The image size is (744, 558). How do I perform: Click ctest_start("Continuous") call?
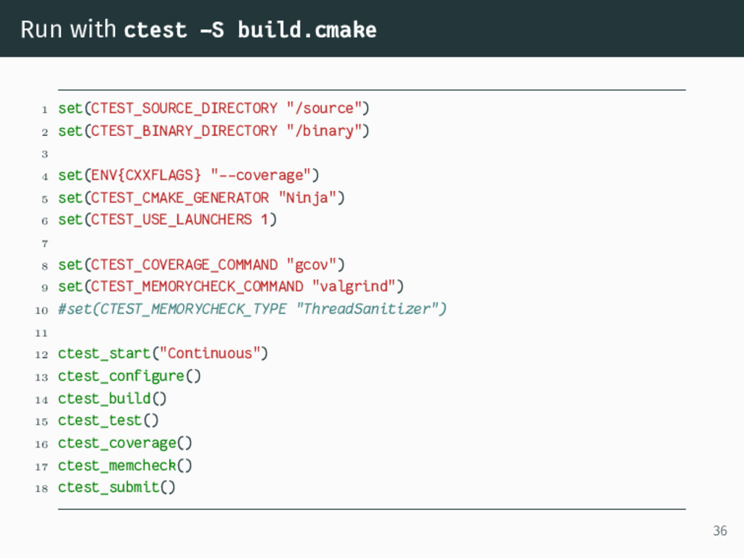pos(163,354)
